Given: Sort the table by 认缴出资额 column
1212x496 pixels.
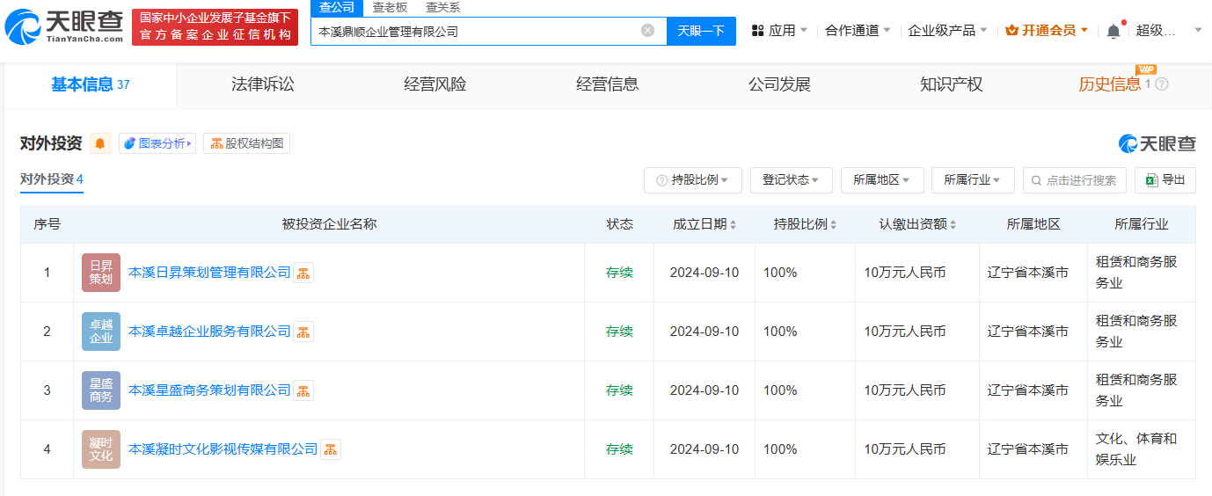Looking at the screenshot, I should click(x=917, y=224).
